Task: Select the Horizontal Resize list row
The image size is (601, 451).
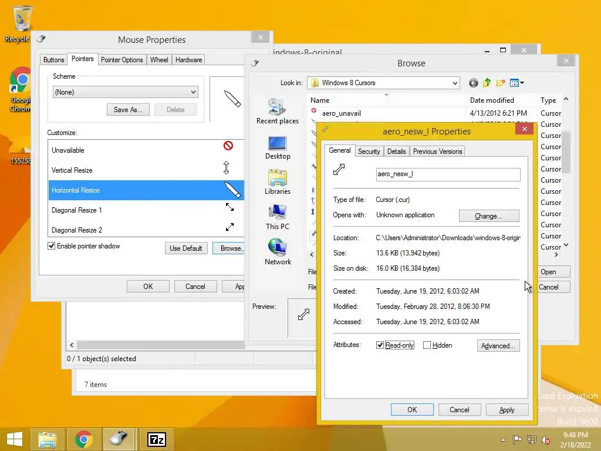Action: coord(146,190)
